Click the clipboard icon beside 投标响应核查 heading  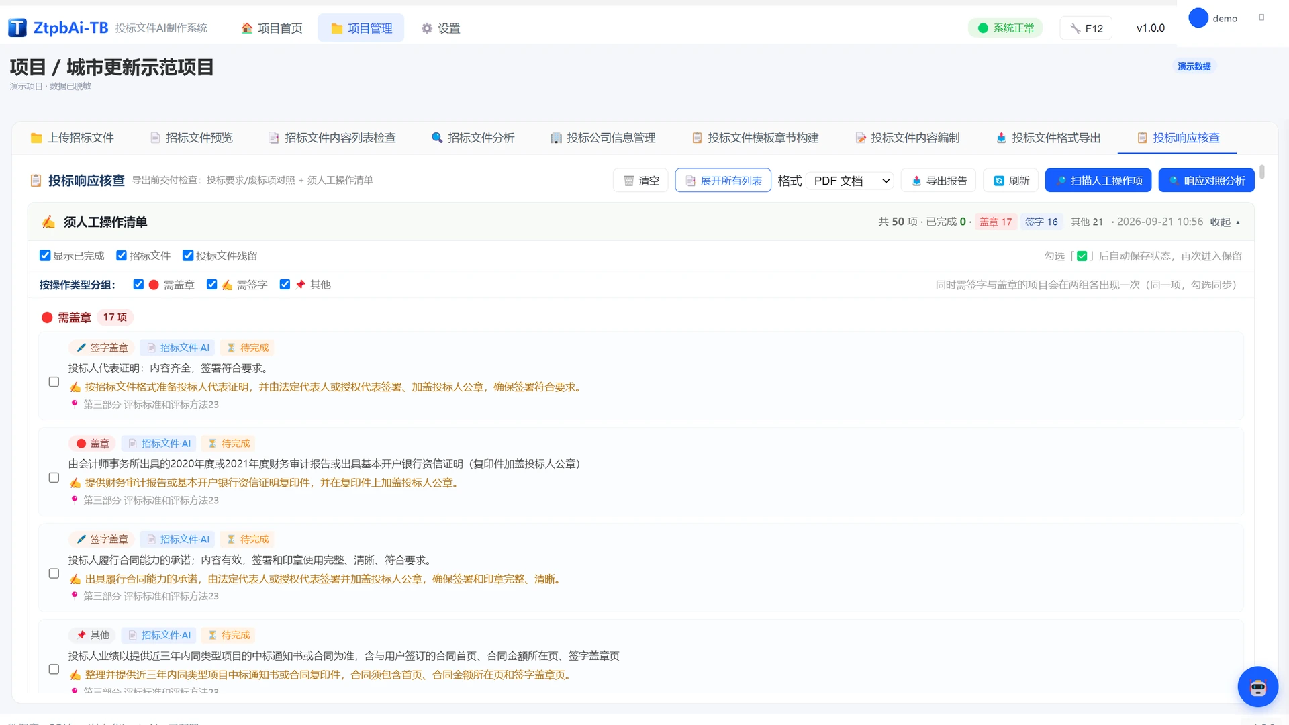36,181
